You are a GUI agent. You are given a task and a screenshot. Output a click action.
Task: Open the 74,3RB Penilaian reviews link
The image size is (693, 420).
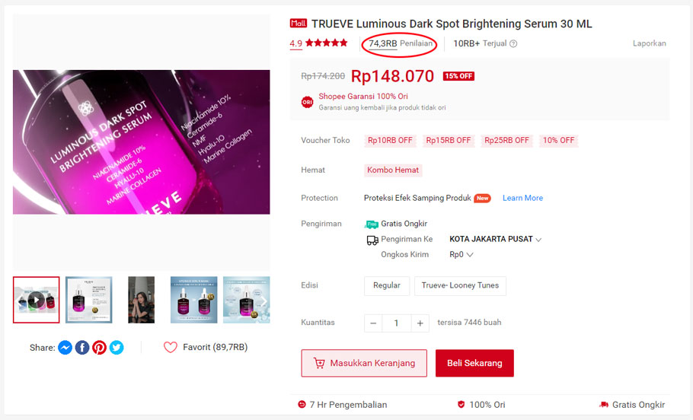pyautogui.click(x=401, y=43)
